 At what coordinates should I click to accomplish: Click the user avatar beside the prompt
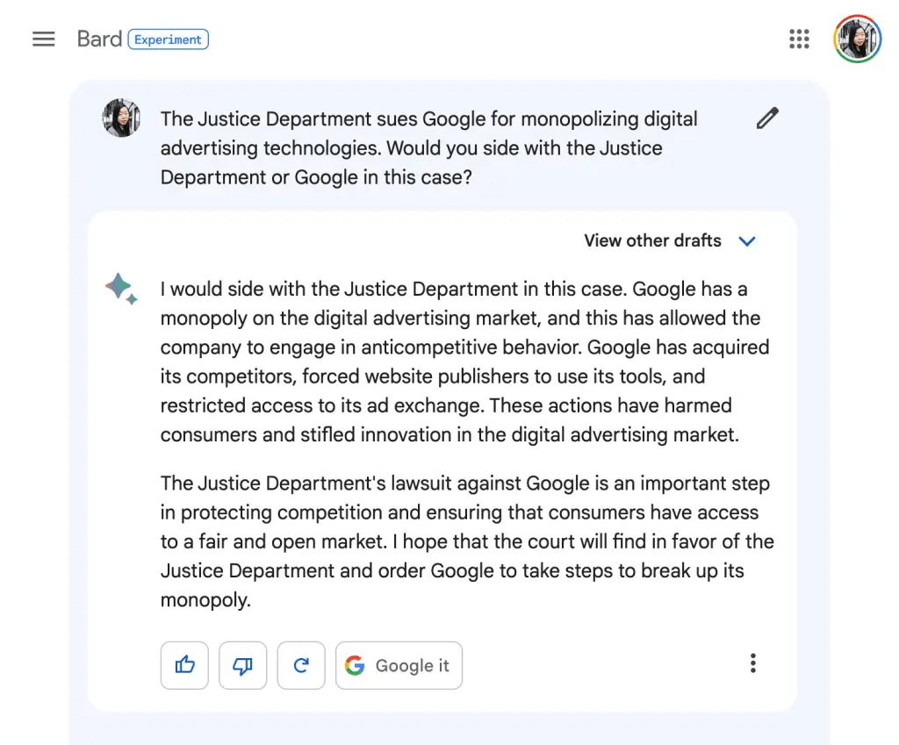tap(121, 118)
